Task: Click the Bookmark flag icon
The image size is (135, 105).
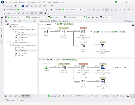Action: pos(129,9)
